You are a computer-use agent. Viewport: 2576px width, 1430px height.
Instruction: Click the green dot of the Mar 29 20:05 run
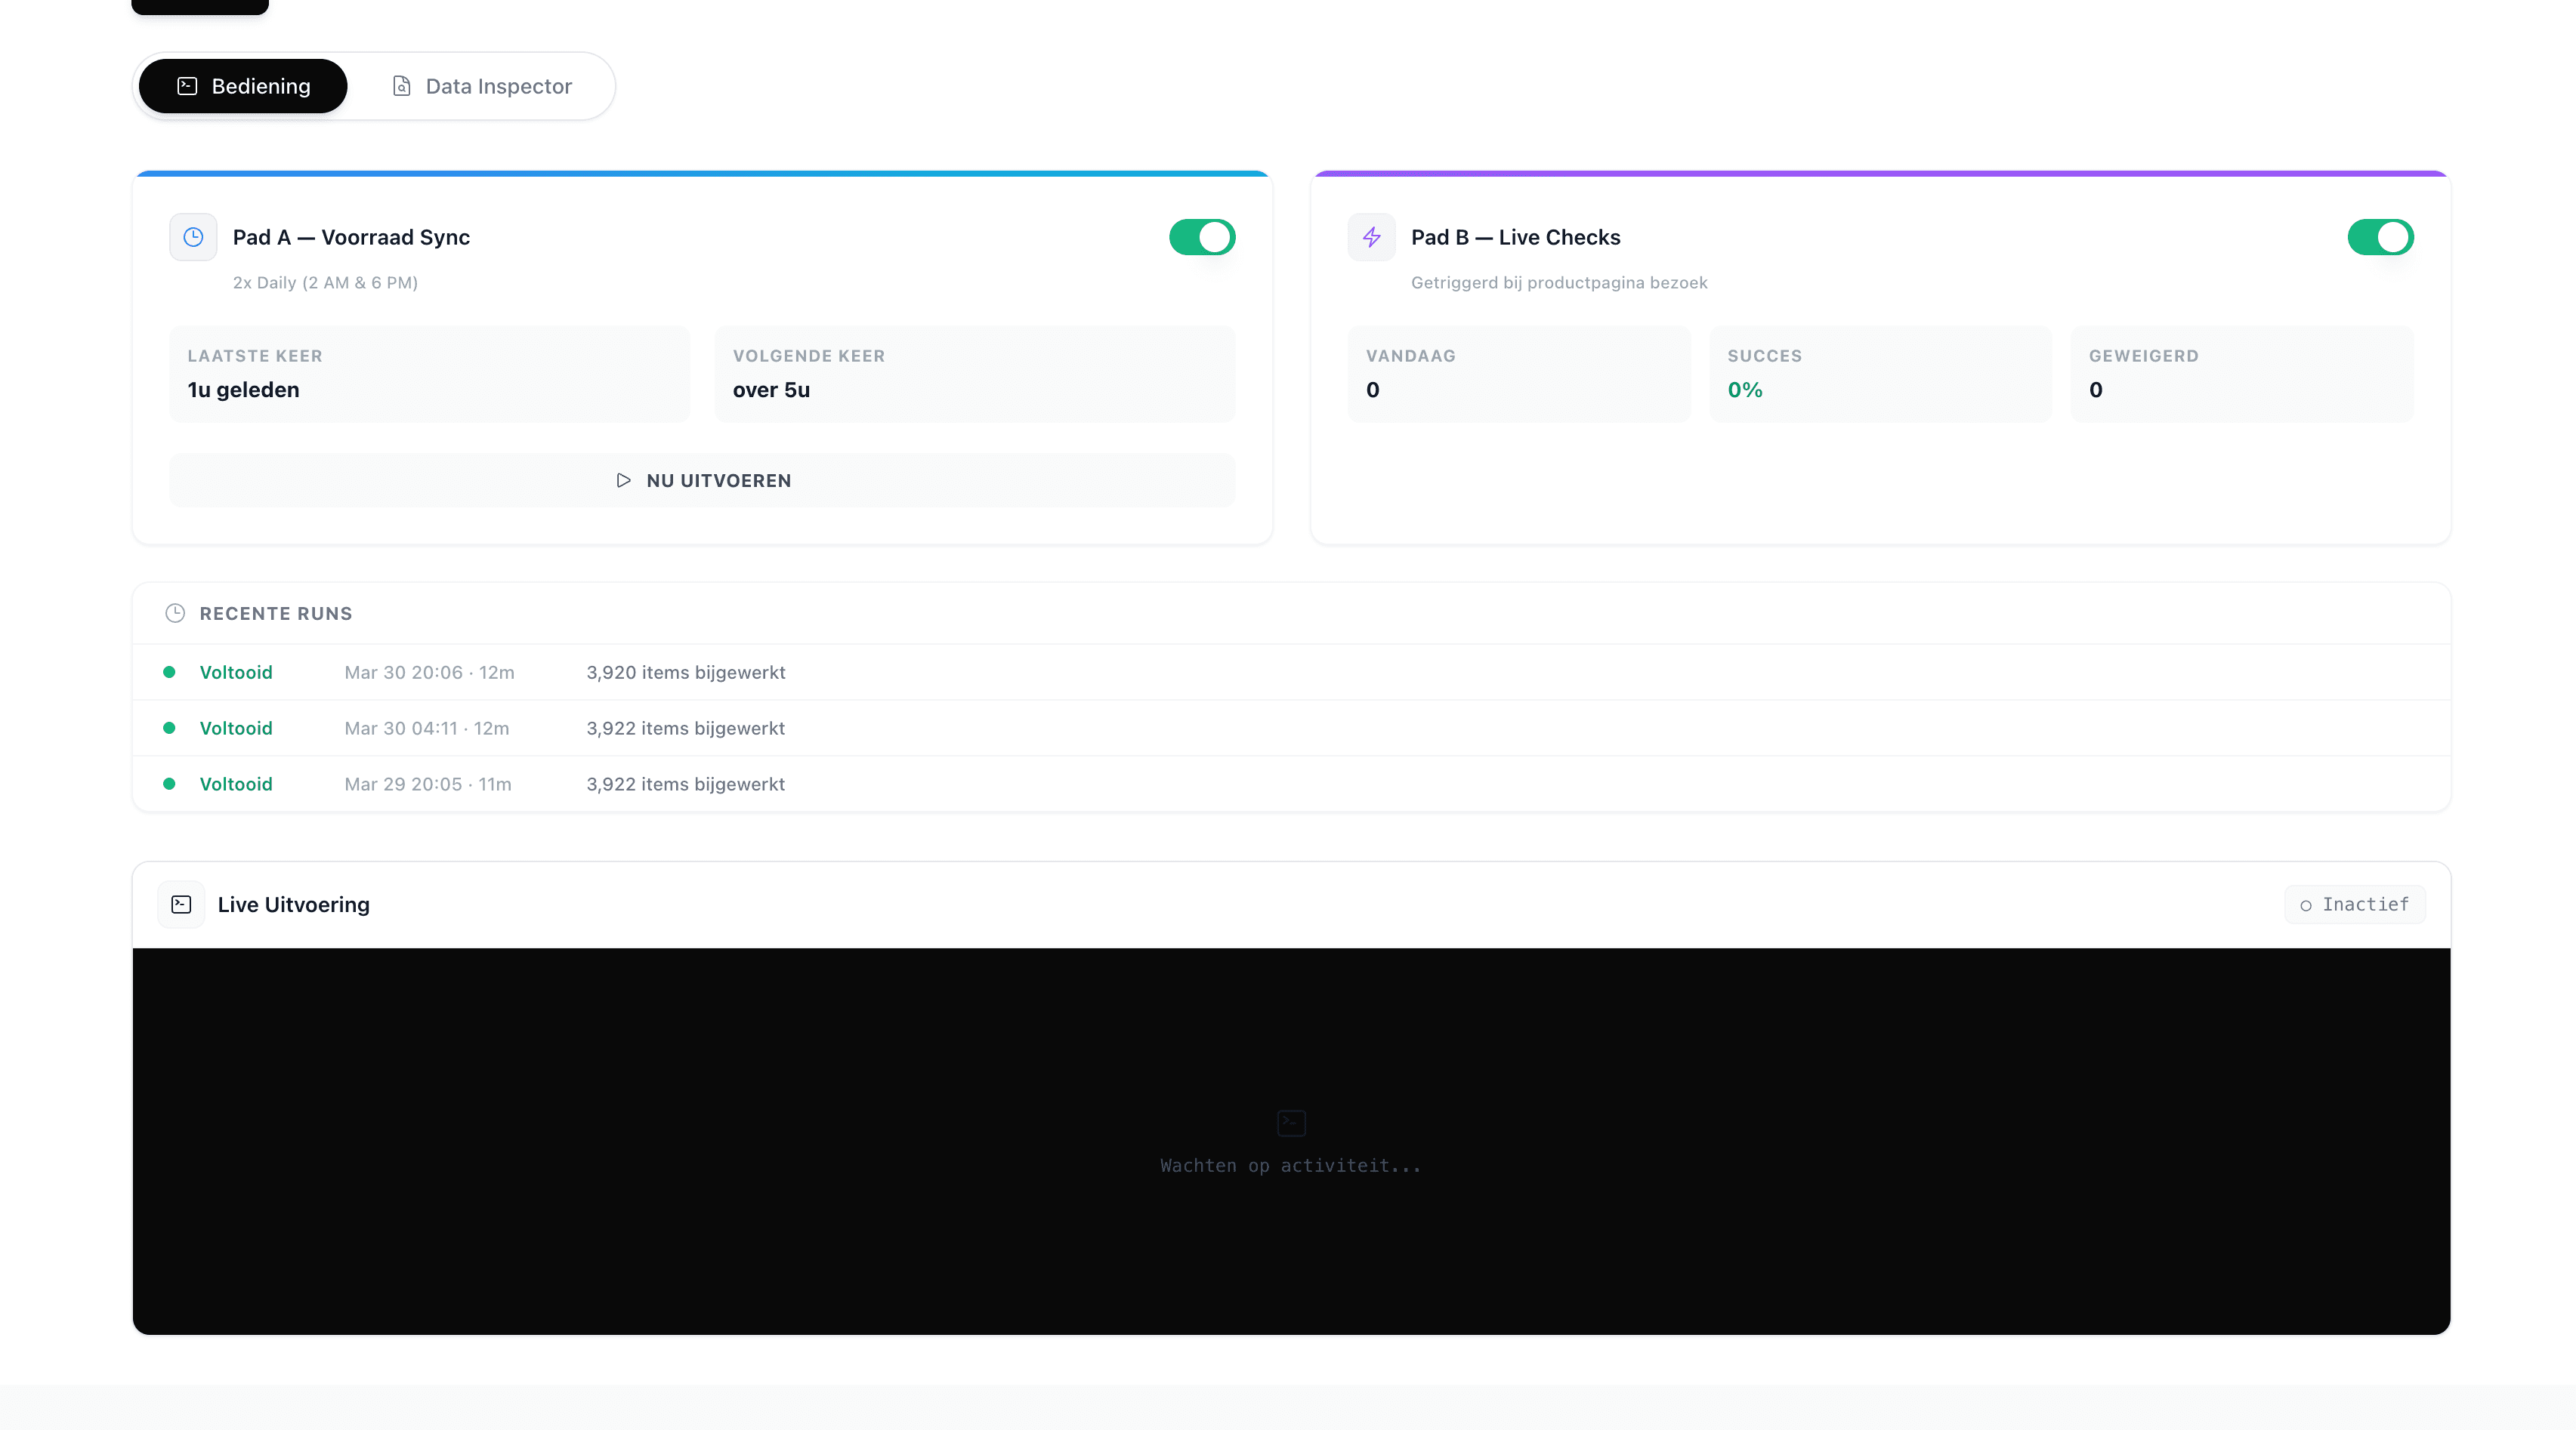(169, 784)
